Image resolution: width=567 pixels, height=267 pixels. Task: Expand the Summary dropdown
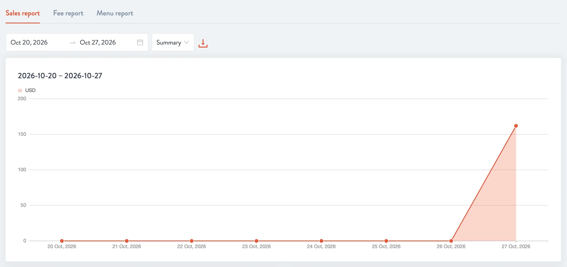click(173, 42)
